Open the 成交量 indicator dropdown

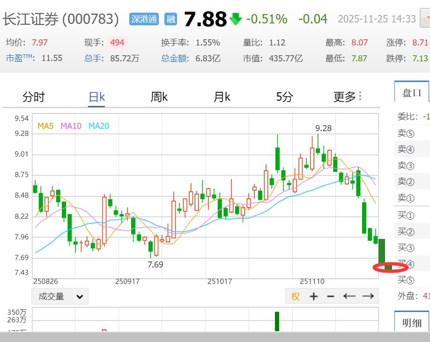tap(60, 296)
